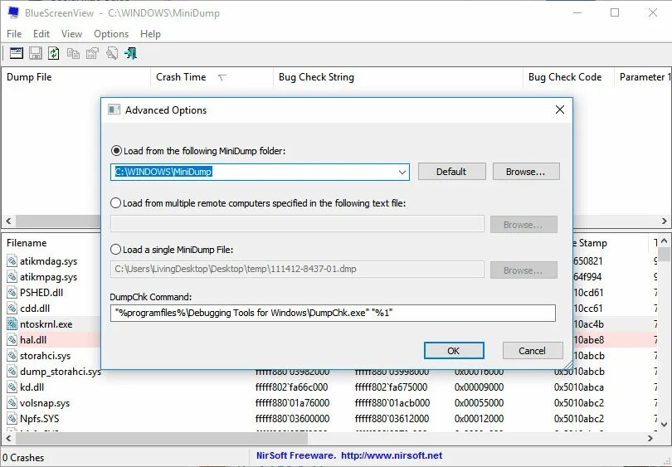Sort by Bug Check String column header
The width and height of the screenshot is (672, 467).
(x=397, y=77)
